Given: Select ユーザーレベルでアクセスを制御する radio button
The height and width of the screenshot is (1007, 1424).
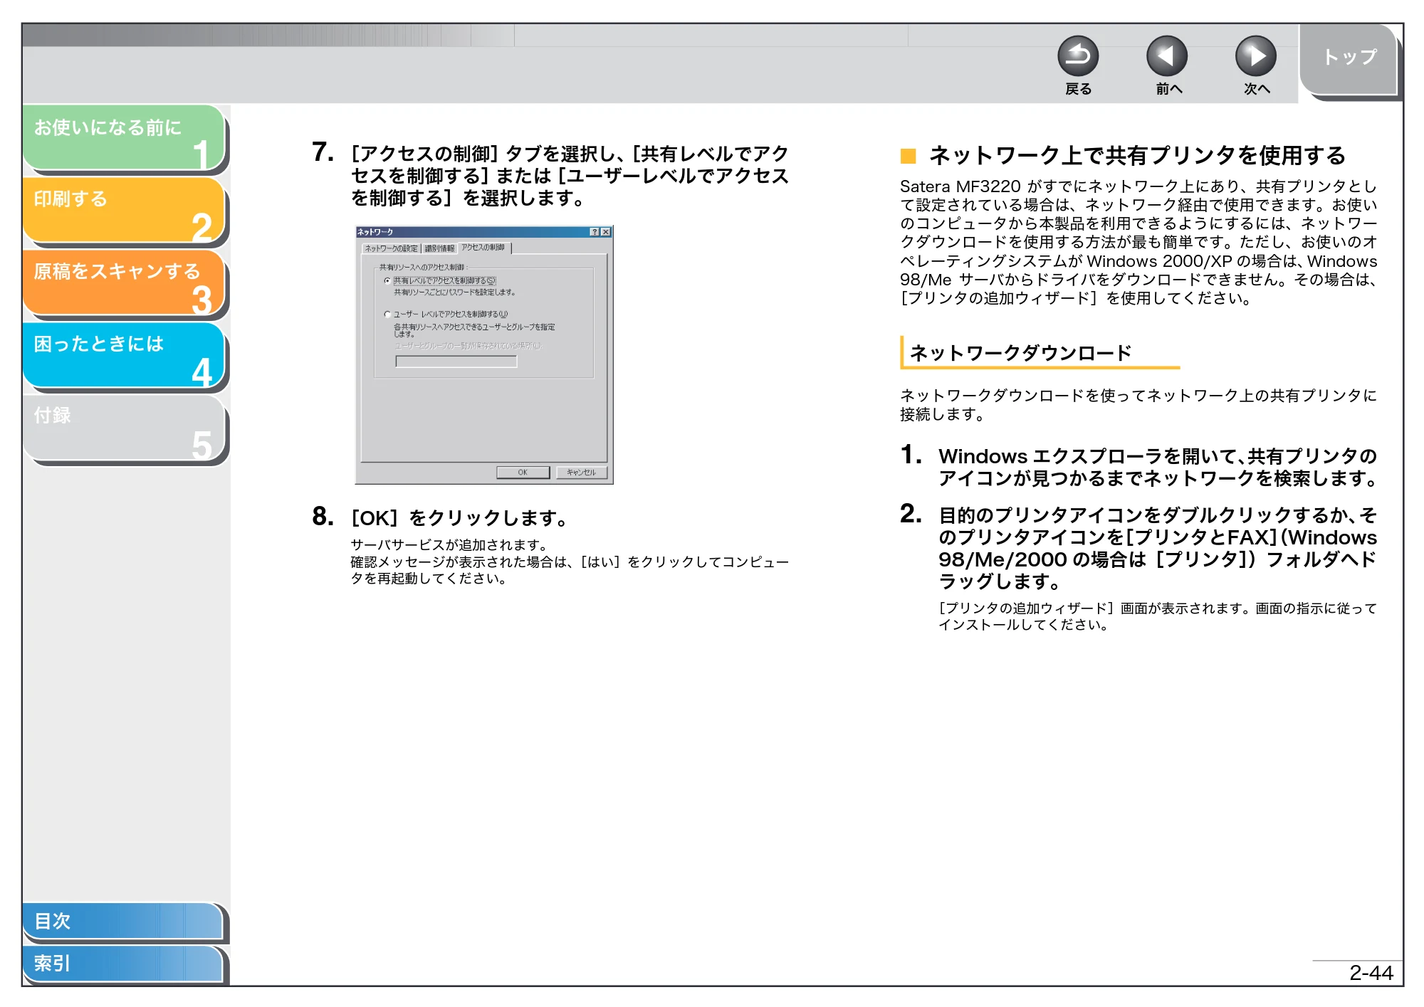Looking at the screenshot, I should coord(387,314).
